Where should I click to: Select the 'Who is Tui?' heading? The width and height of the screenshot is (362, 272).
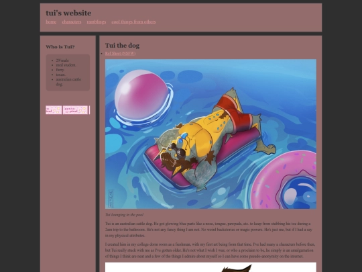60,47
